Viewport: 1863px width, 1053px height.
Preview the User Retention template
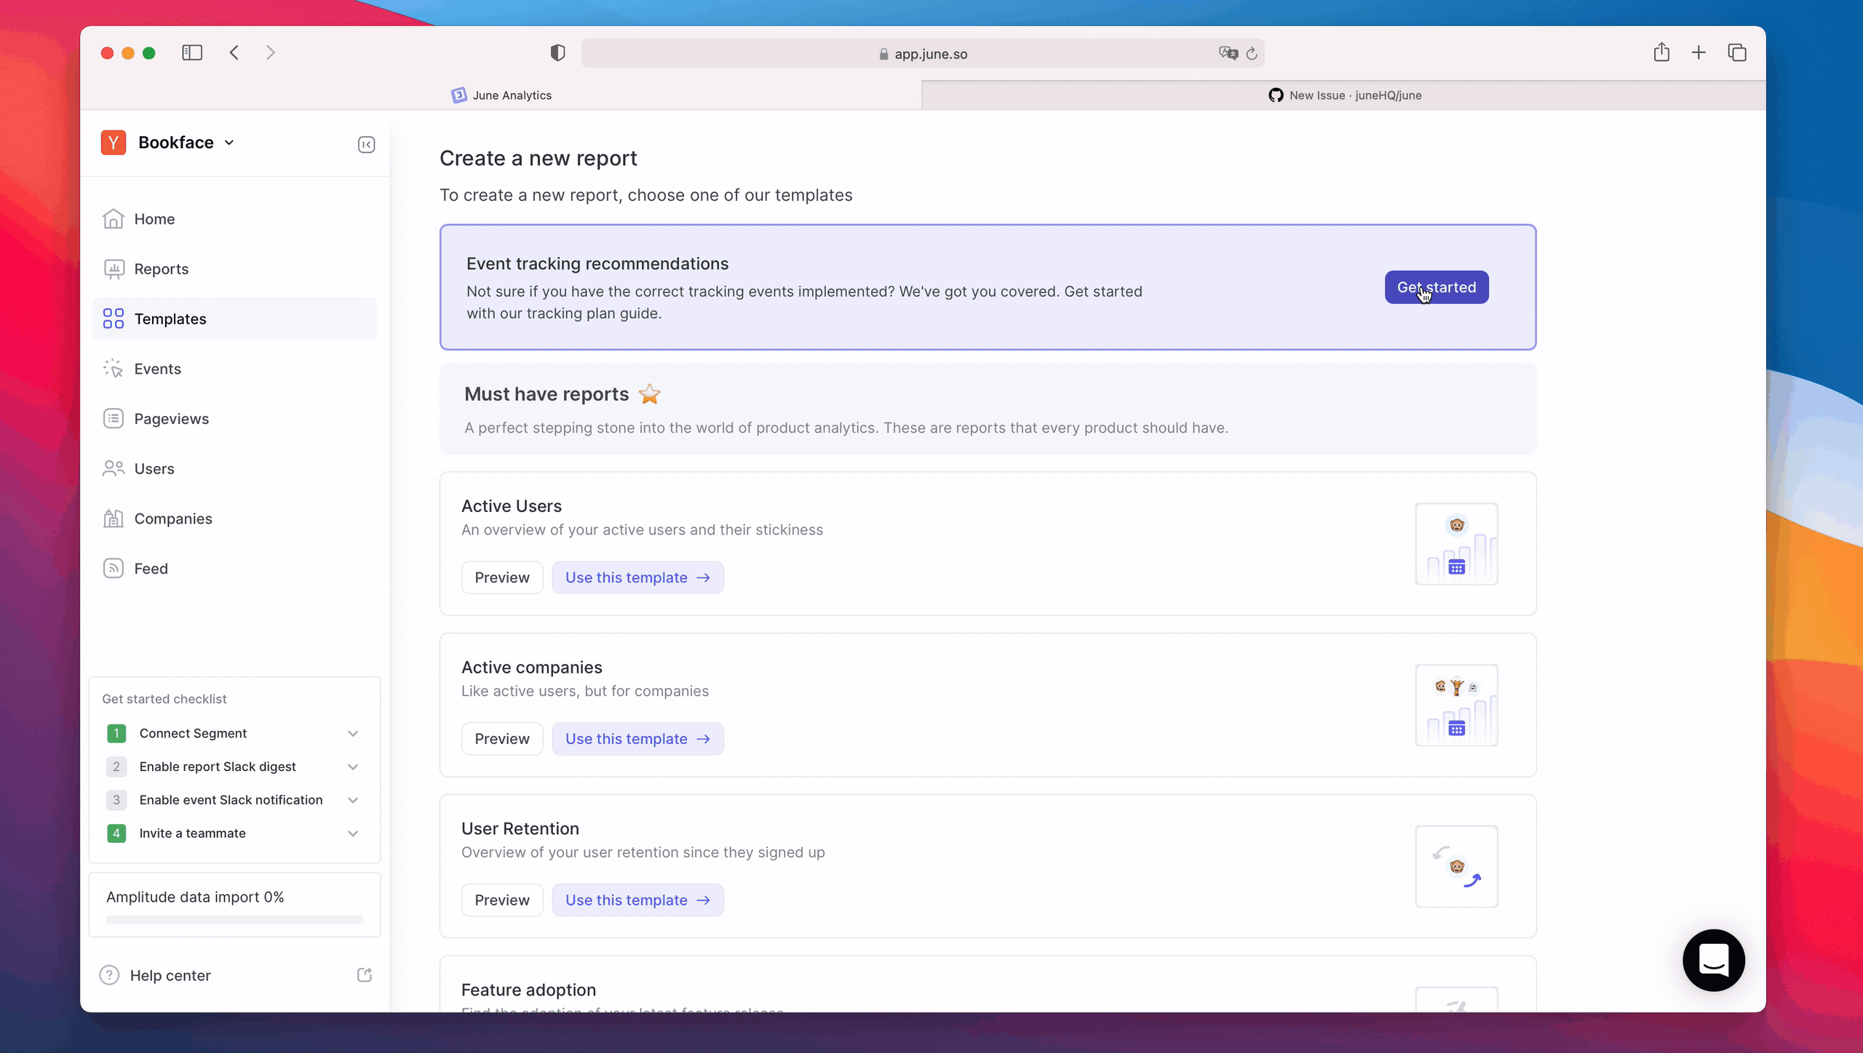click(x=501, y=900)
